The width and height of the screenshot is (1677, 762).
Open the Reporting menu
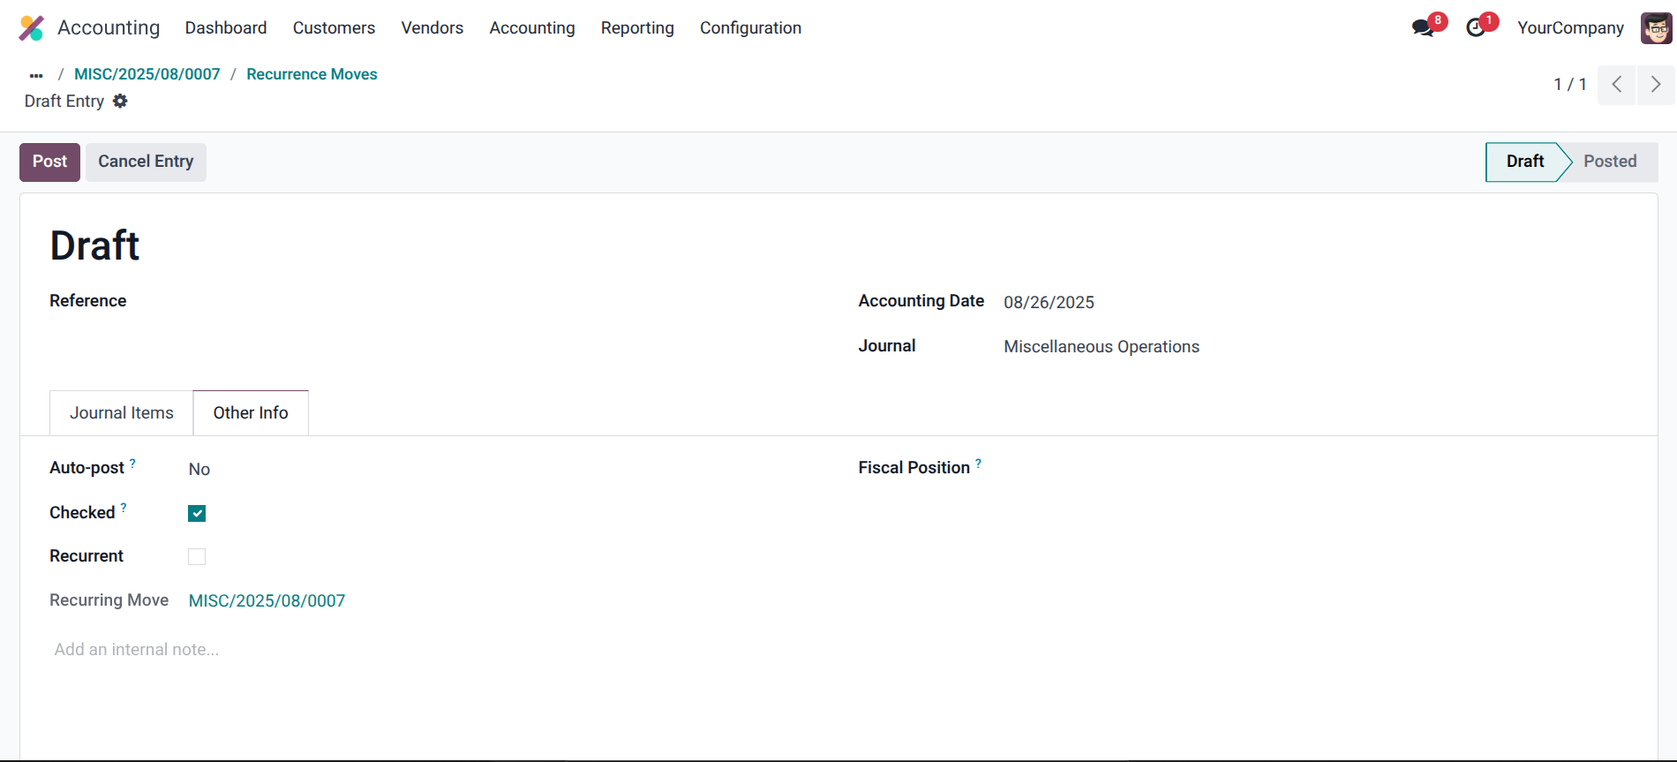(x=636, y=28)
